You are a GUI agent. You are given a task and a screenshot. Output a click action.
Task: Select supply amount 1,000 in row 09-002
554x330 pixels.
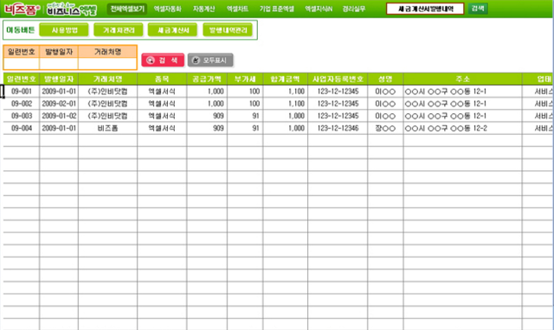click(x=207, y=104)
